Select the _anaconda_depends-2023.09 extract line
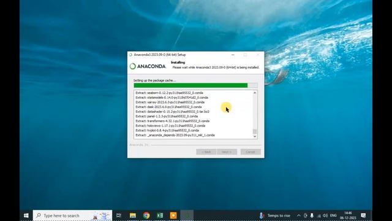 pyautogui.click(x=175, y=135)
